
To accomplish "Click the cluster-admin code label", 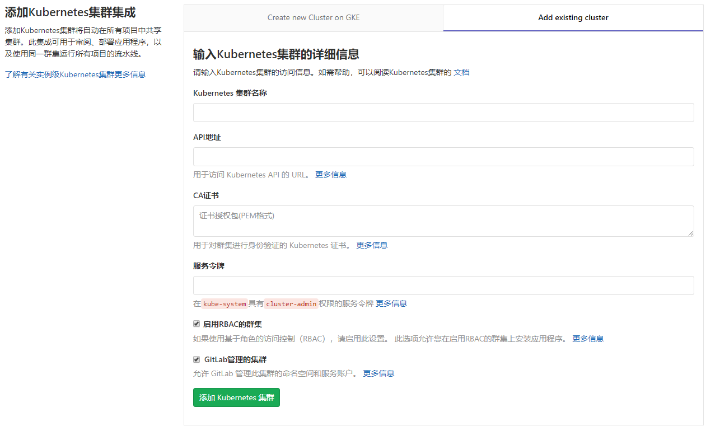I will [291, 303].
